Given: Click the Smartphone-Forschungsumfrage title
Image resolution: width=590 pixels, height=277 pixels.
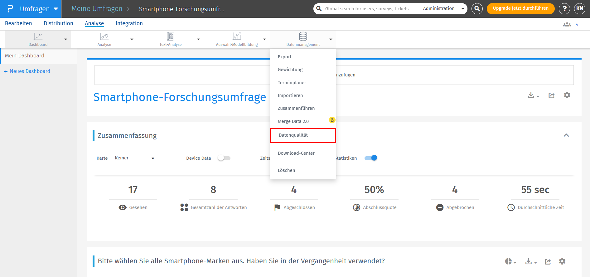Looking at the screenshot, I should tap(180, 97).
